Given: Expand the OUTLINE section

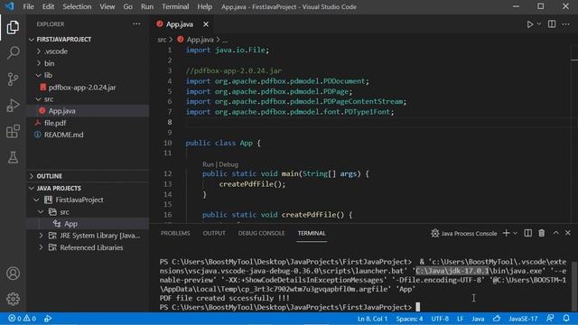Looking at the screenshot, I should [x=45, y=176].
